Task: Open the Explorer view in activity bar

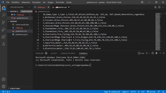Action: point(3,8)
